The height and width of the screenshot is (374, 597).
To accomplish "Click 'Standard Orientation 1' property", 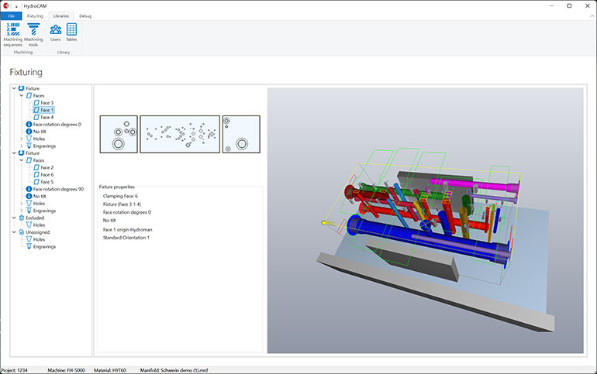I will click(126, 238).
